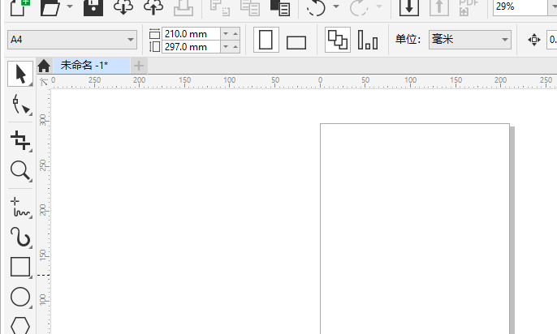Click the Publish to PDF icon
The height and width of the screenshot is (334, 557).
[468, 8]
